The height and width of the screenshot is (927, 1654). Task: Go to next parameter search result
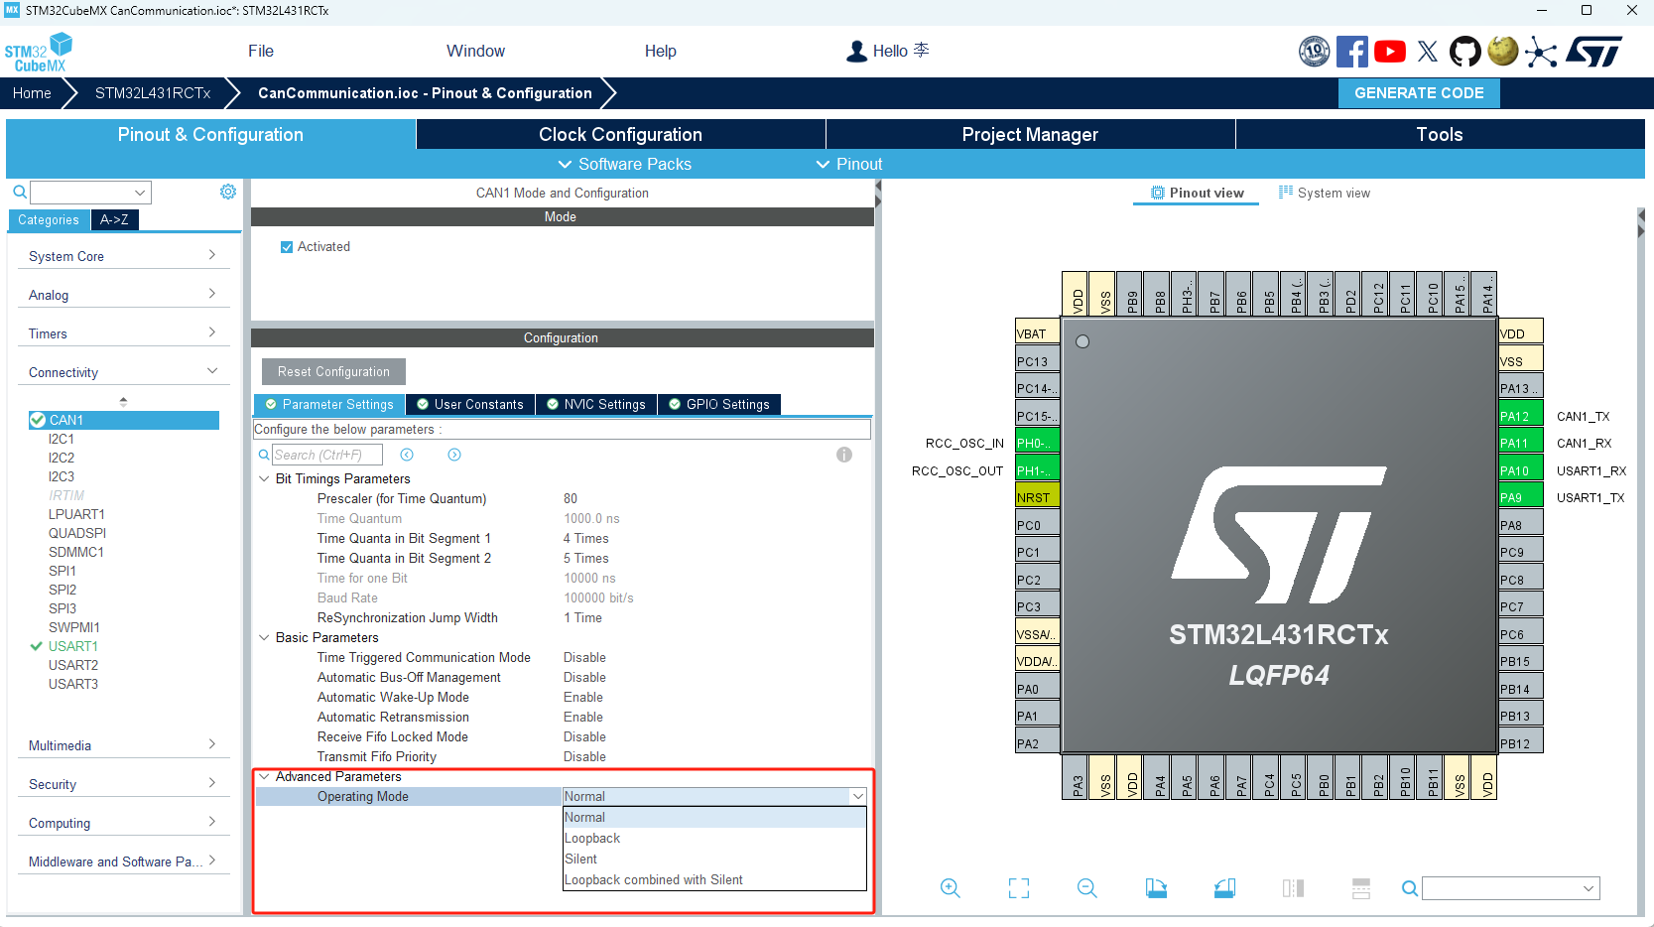(x=454, y=455)
